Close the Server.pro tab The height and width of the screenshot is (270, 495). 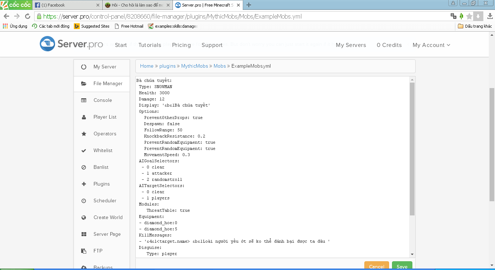[x=238, y=5]
